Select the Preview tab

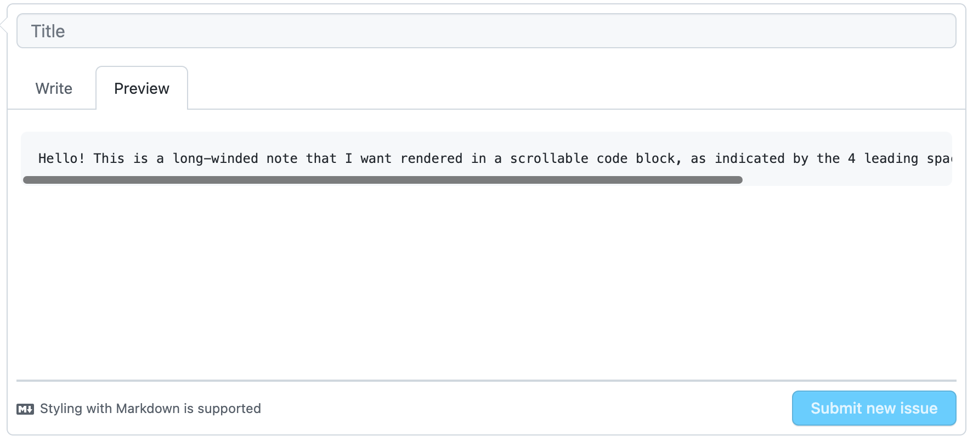(x=141, y=88)
